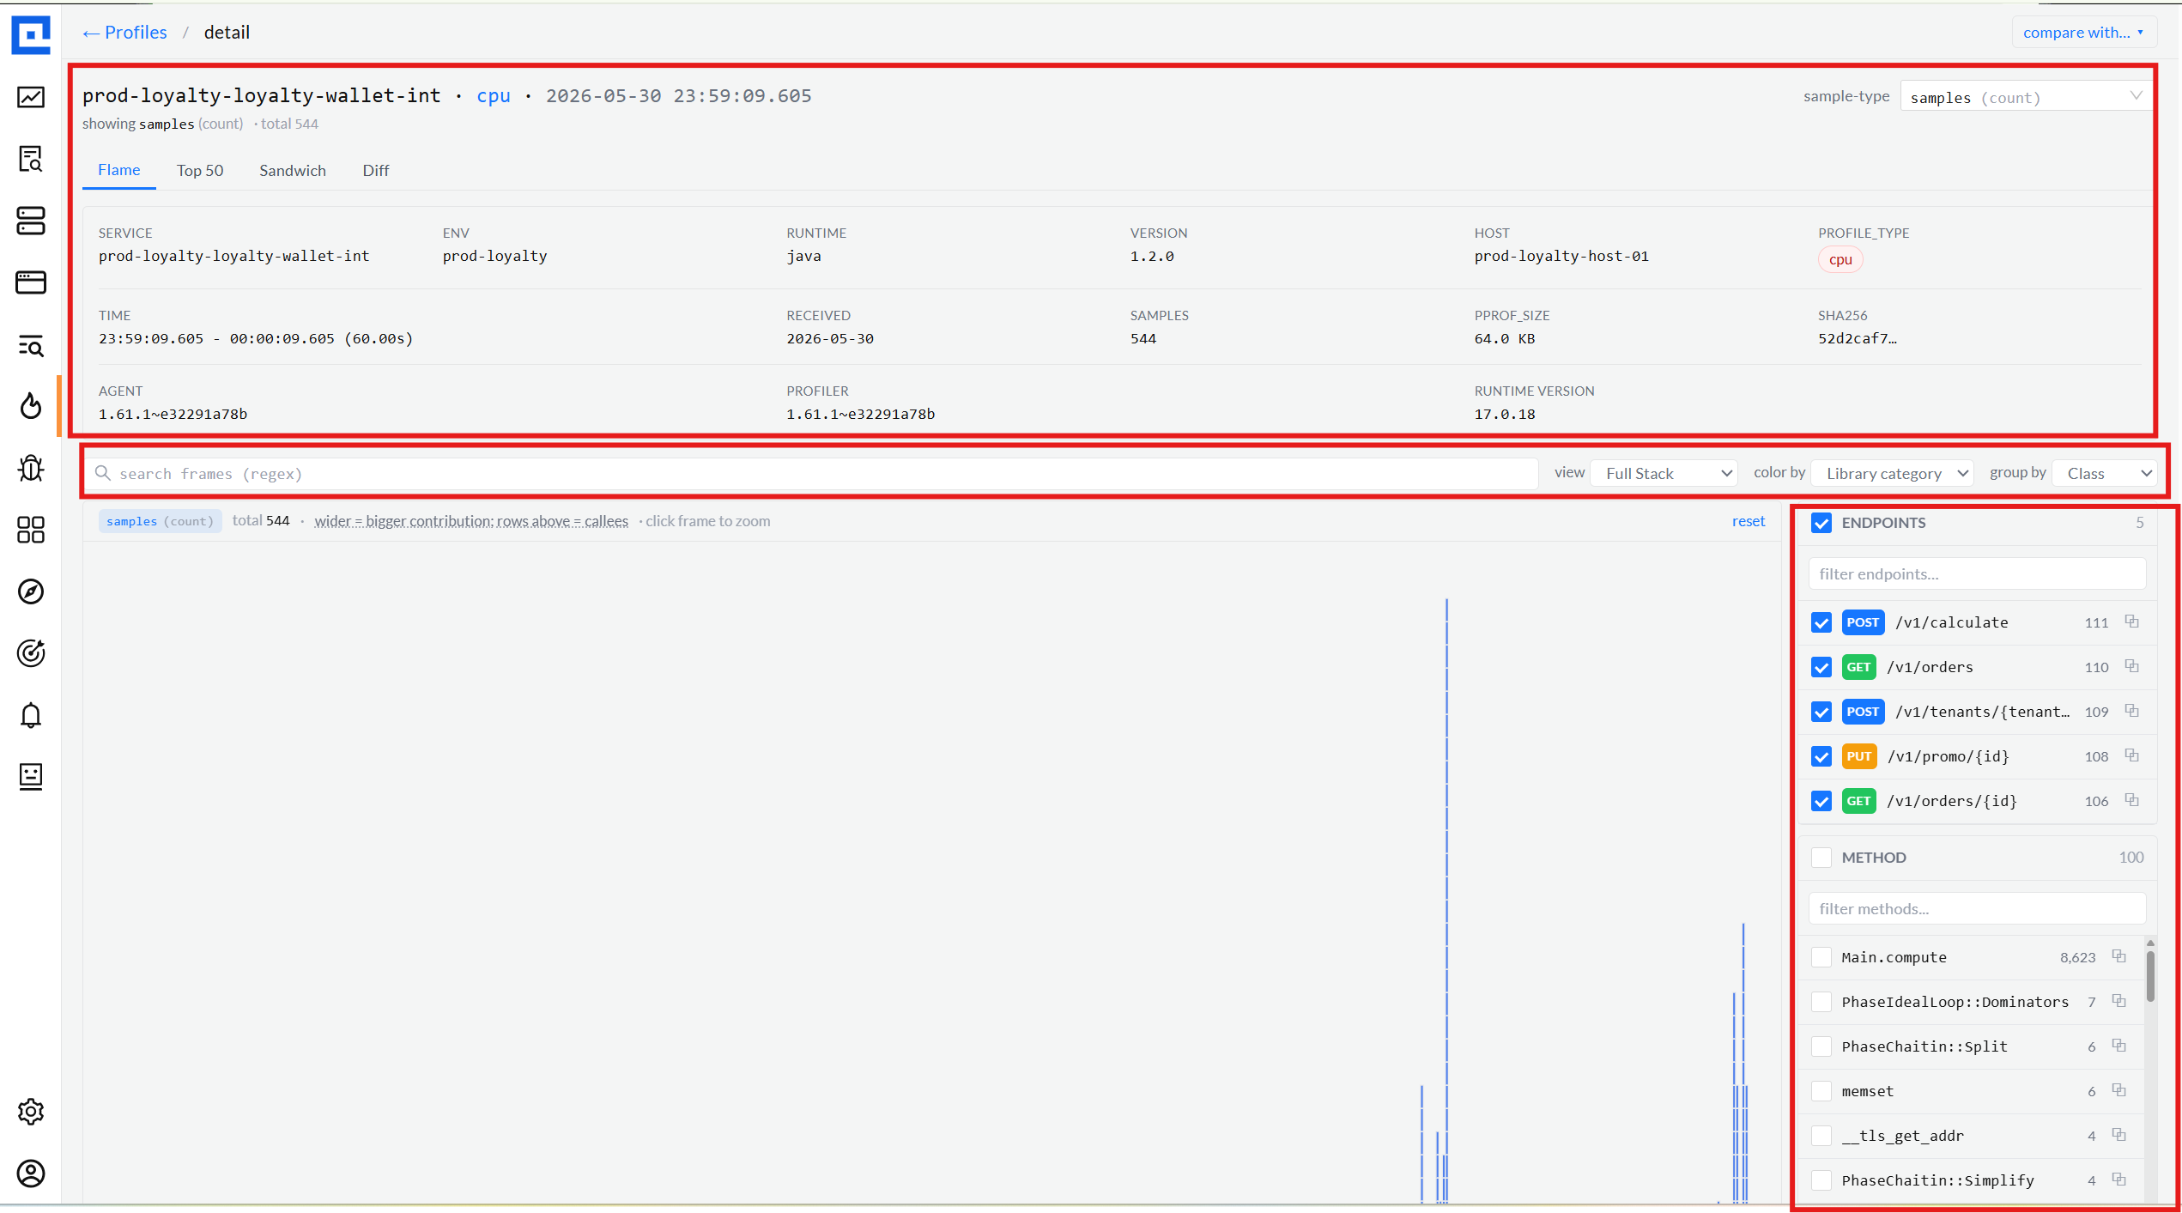This screenshot has width=2182, height=1213.
Task: Open the sample-type dropdown
Action: (x=2026, y=97)
